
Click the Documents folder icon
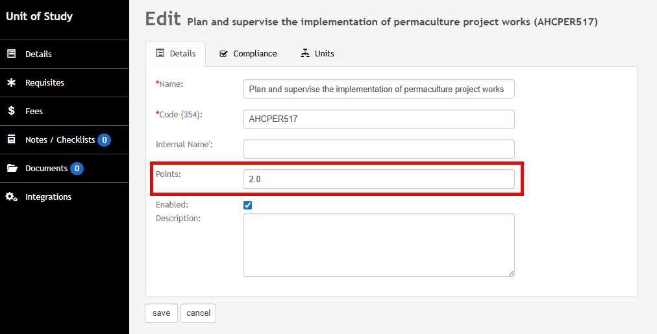coord(12,168)
